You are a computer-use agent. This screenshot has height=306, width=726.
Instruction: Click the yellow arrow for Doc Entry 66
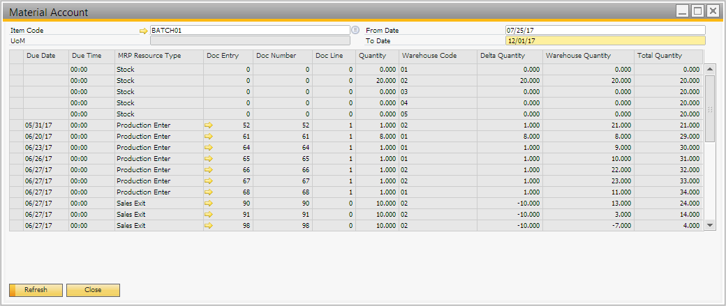[208, 170]
